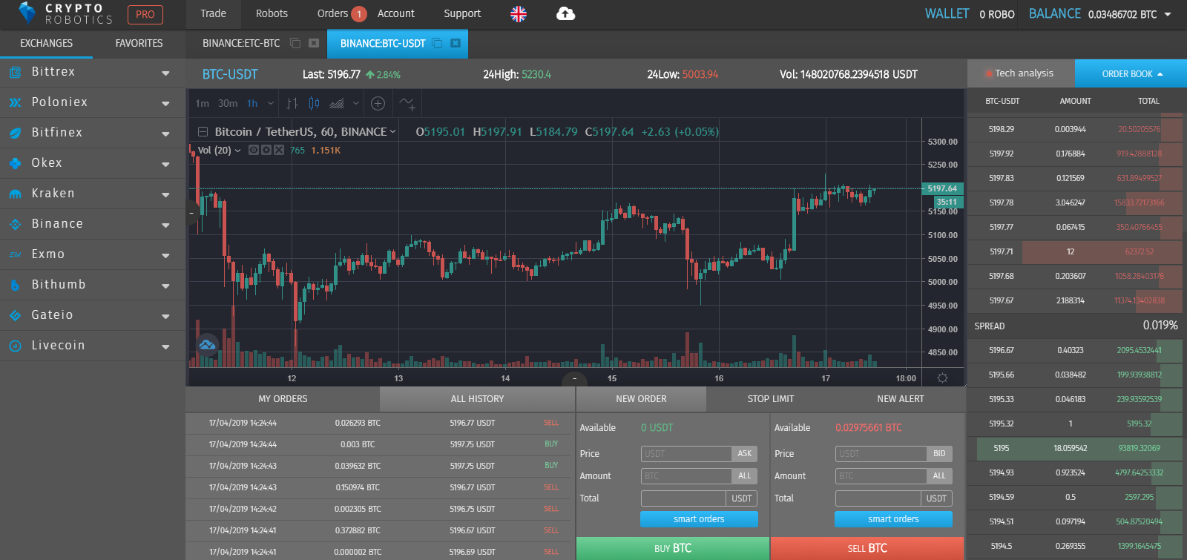This screenshot has width=1187, height=560.
Task: Open Vol indicator settings gear
Action: point(266,150)
